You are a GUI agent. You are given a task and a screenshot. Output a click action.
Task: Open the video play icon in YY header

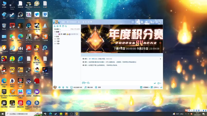pyautogui.click(x=133, y=22)
